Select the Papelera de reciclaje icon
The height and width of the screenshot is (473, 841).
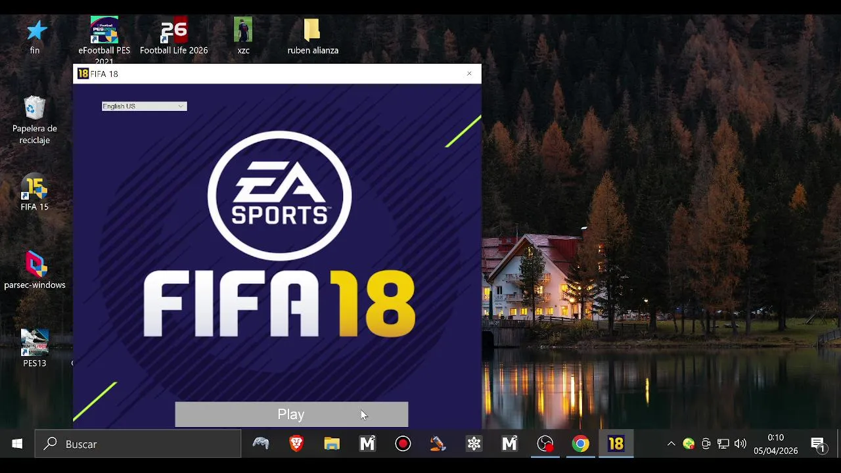click(35, 120)
